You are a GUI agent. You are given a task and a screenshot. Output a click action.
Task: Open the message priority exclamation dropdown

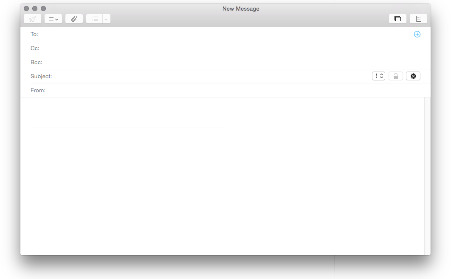click(378, 76)
